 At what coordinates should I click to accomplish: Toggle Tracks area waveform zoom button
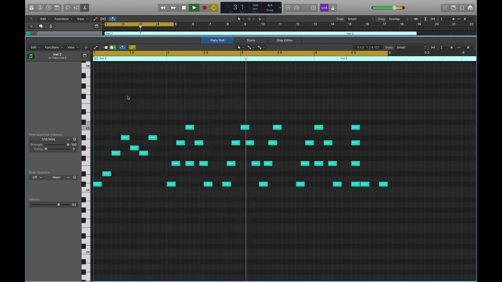pyautogui.click(x=416, y=19)
